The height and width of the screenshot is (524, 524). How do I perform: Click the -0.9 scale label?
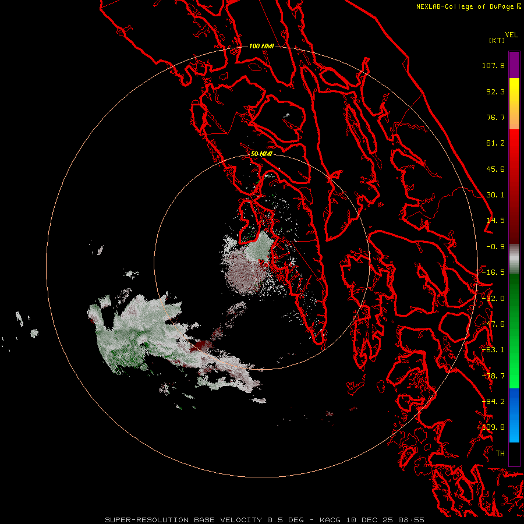[495, 247]
